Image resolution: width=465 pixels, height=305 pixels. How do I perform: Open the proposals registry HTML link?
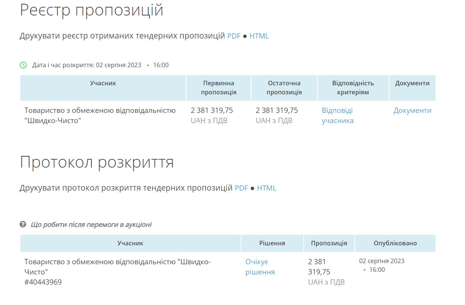point(259,36)
